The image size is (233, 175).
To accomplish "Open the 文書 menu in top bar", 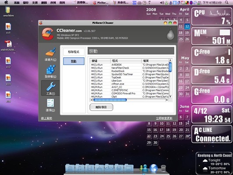I will tap(35, 3).
